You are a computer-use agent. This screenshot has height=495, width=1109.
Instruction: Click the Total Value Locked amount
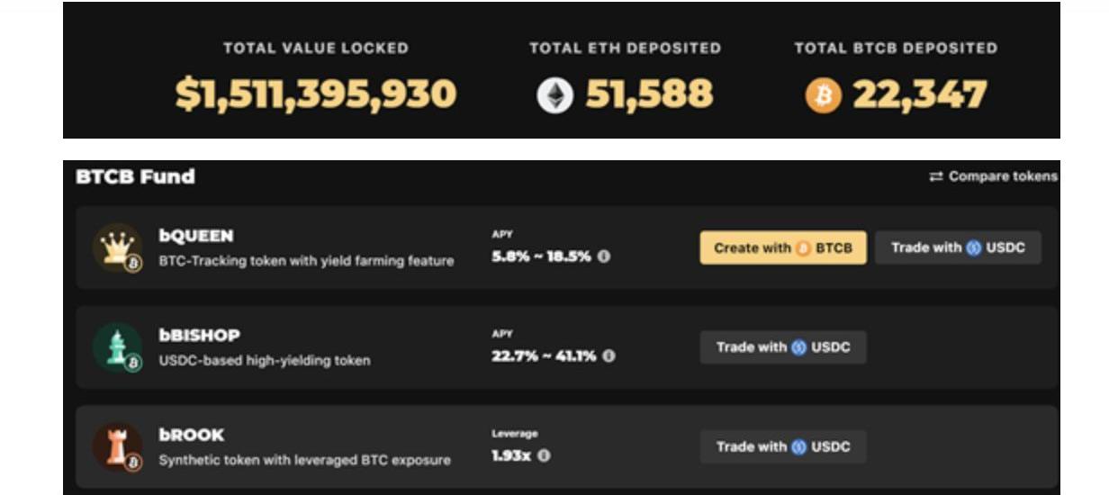tap(315, 94)
